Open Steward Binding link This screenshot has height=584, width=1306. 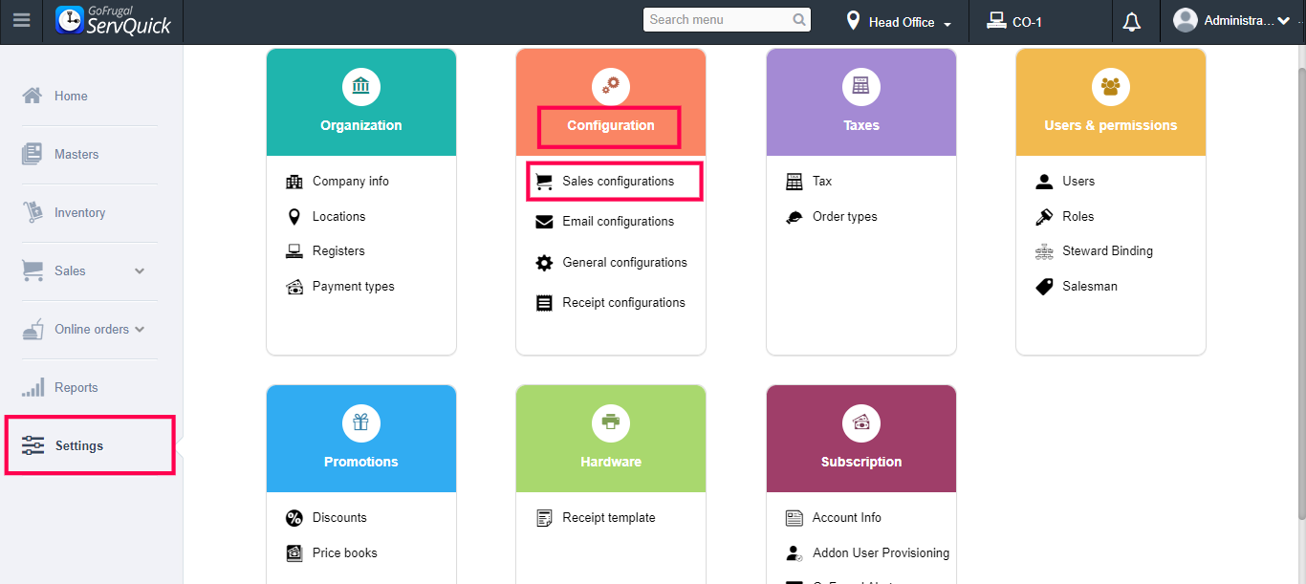pos(1107,251)
